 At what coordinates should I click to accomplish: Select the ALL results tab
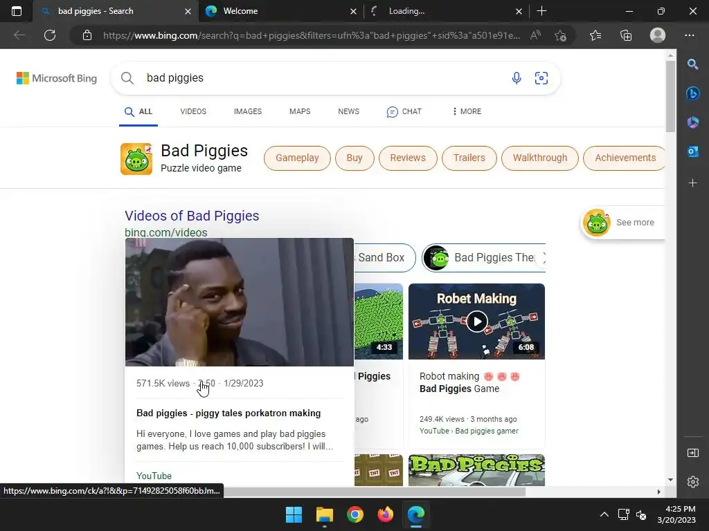pos(138,111)
